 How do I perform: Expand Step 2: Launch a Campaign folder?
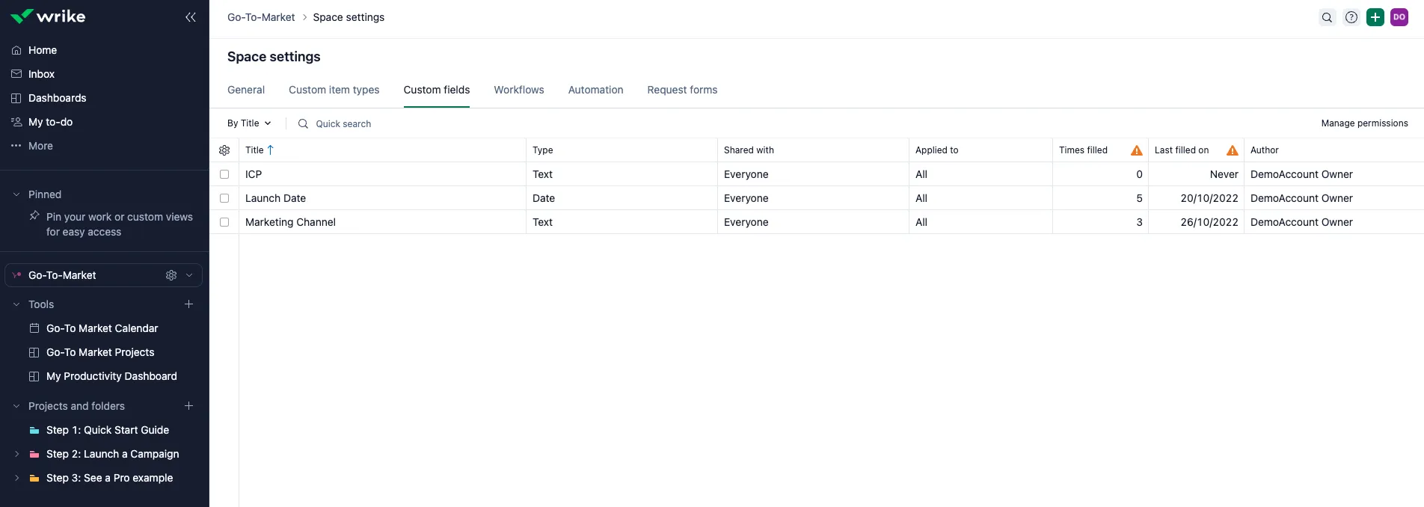tap(16, 454)
